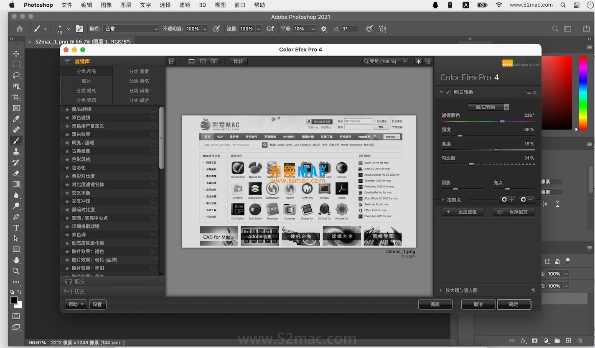Open the 窗口 menu
The height and width of the screenshot is (348, 595).
point(240,5)
